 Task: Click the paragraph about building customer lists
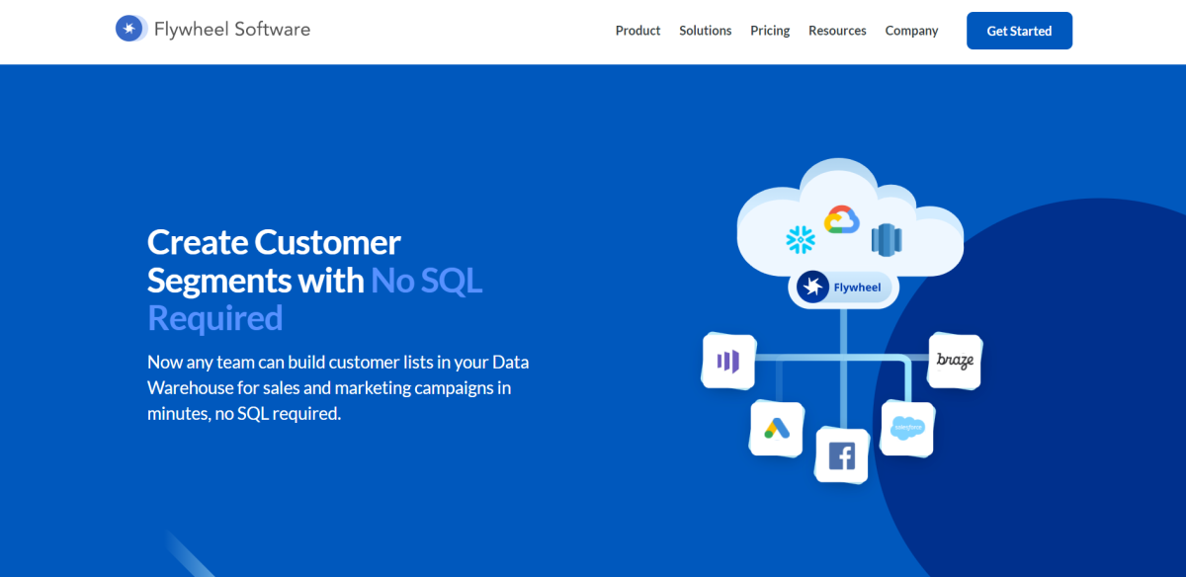338,387
